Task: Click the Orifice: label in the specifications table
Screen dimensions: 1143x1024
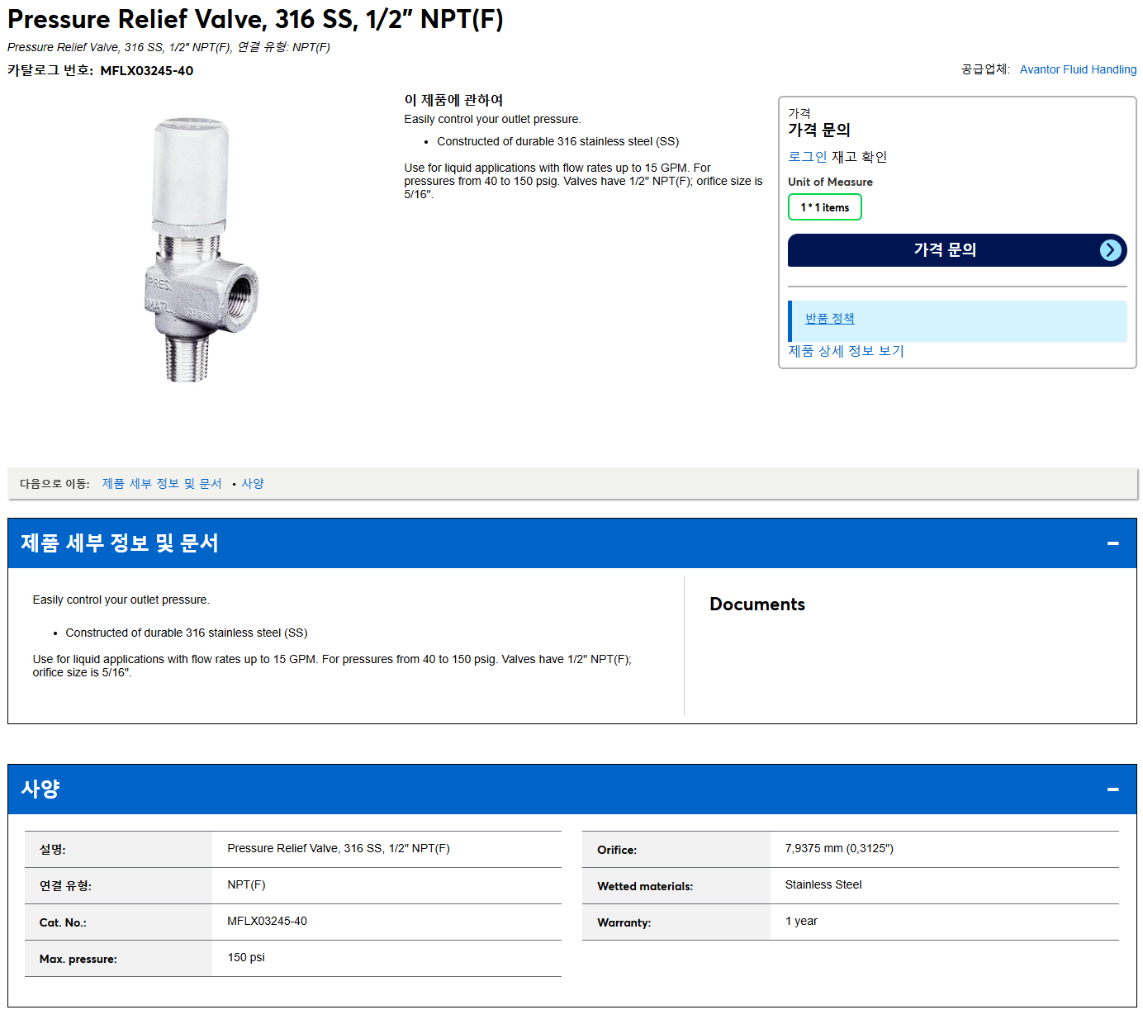Action: click(617, 850)
